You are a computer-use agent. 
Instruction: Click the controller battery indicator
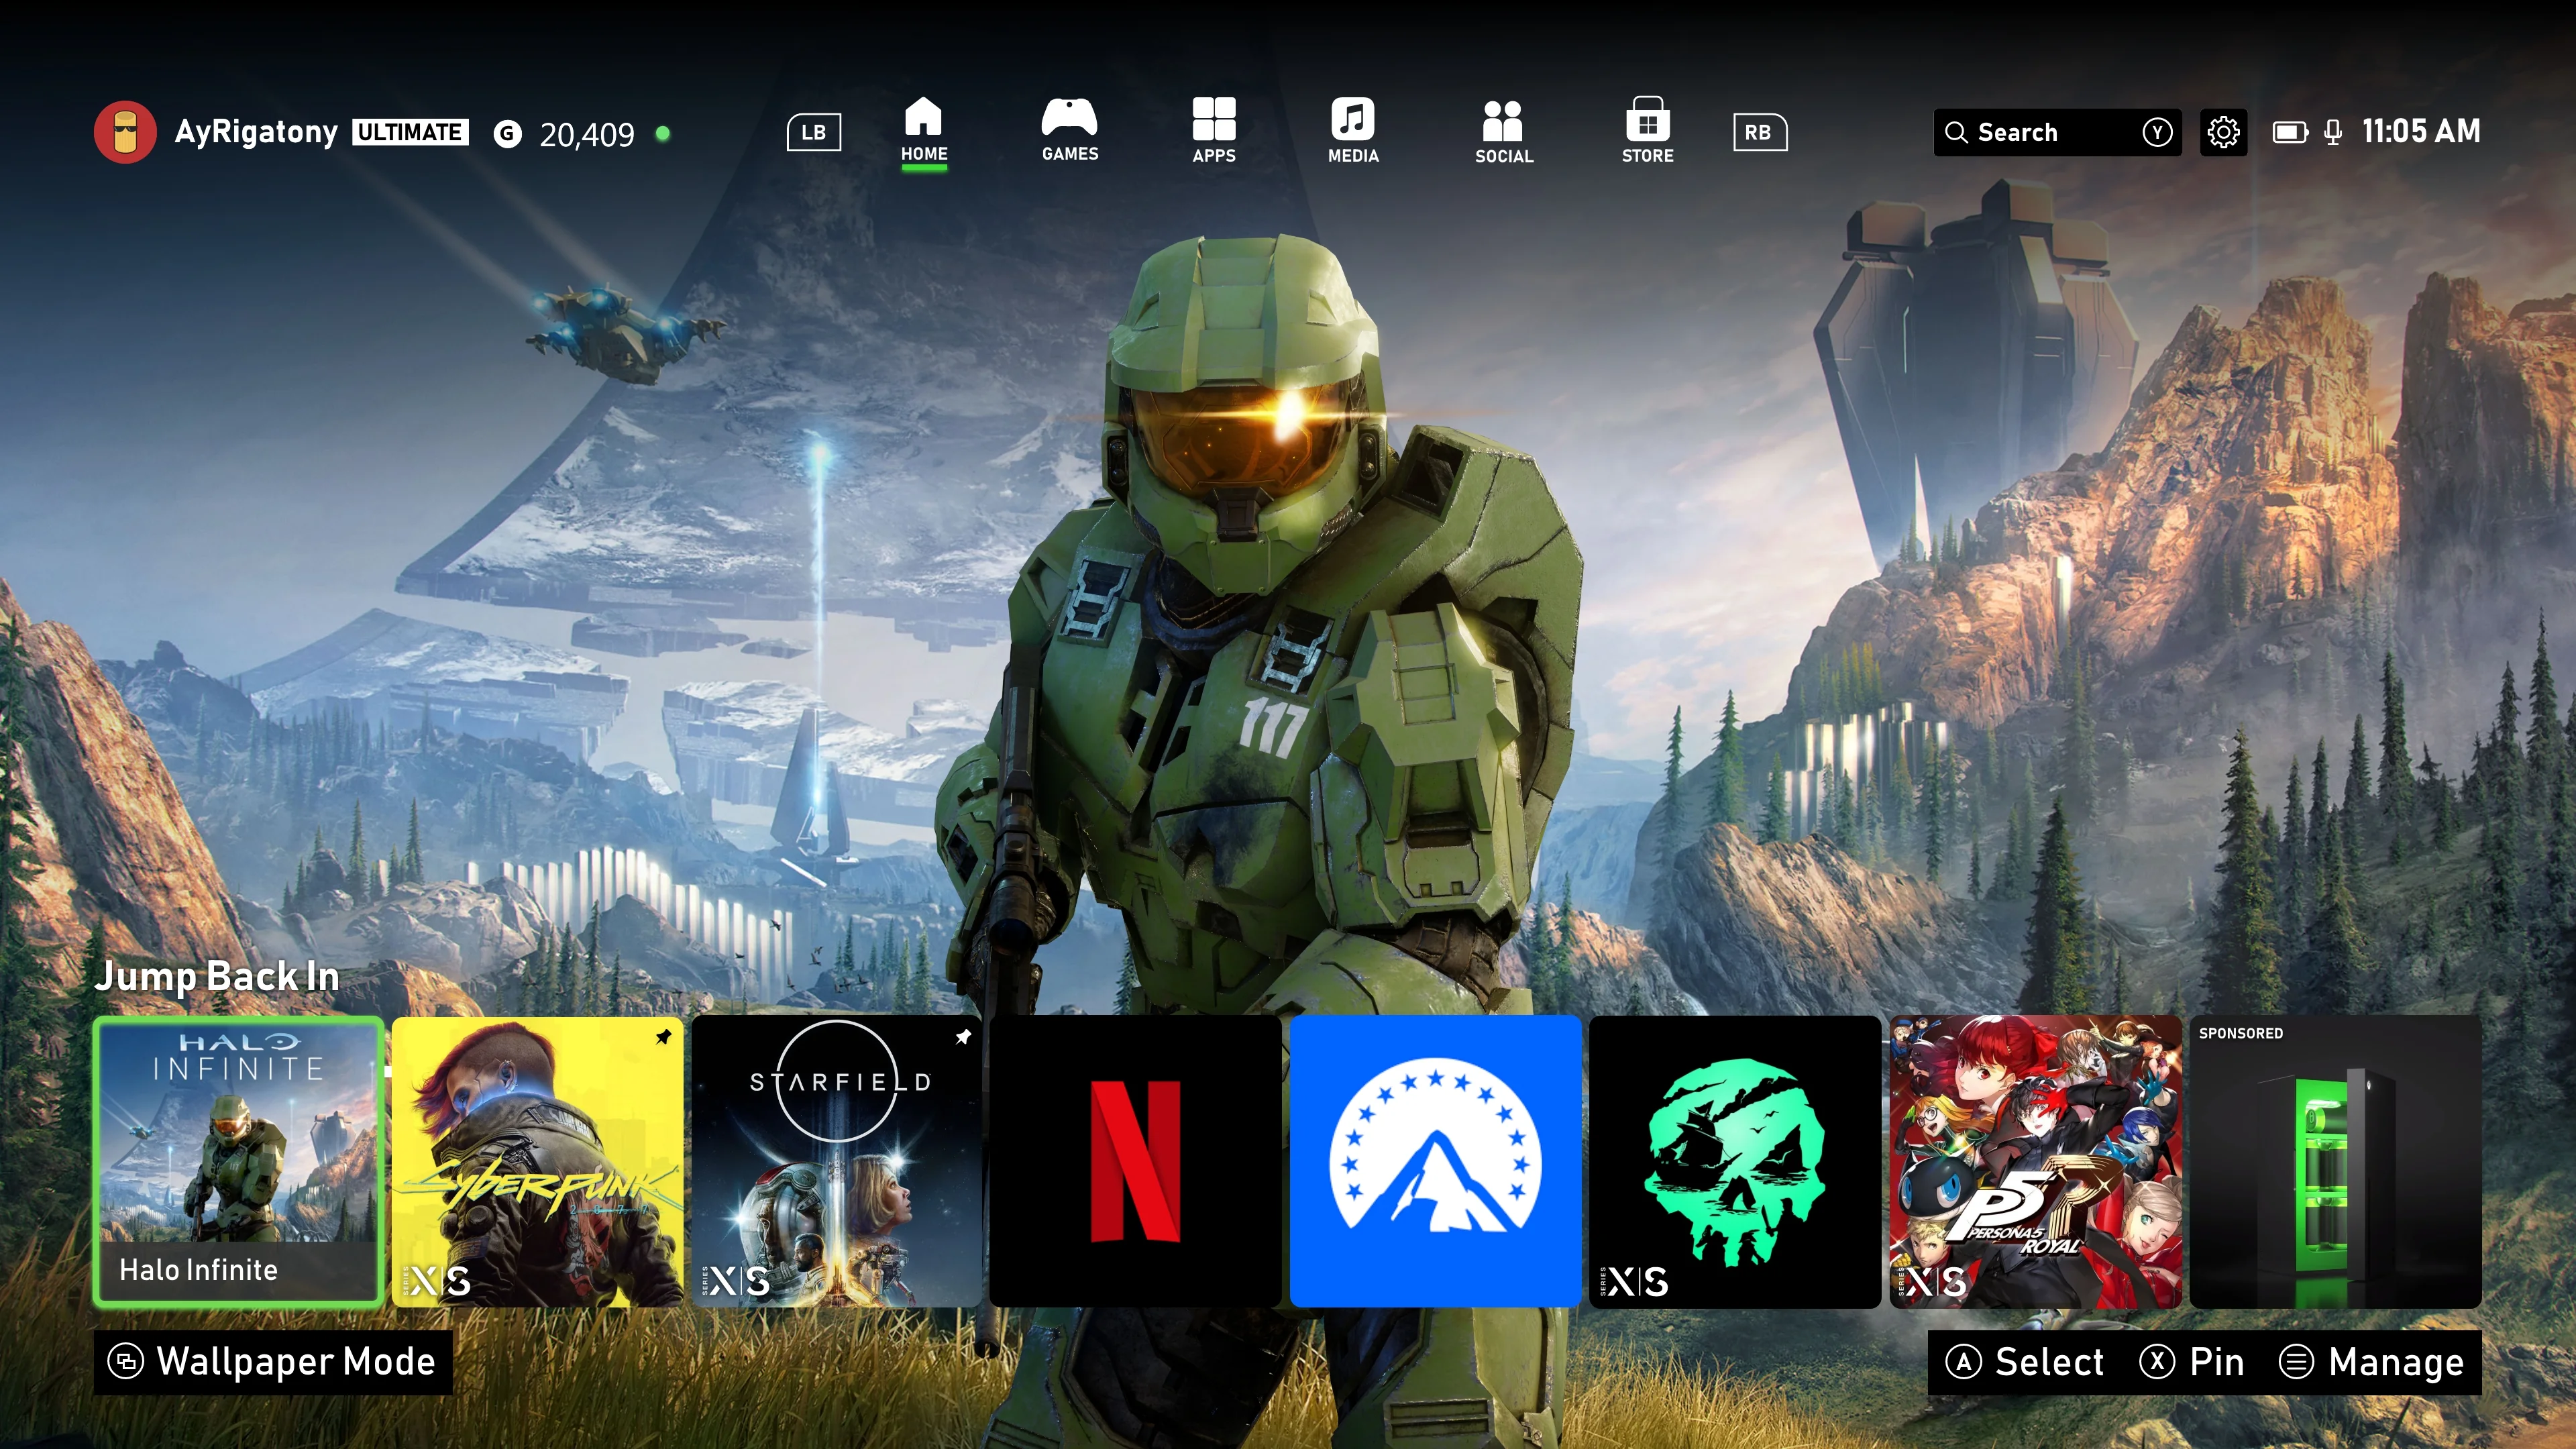(2290, 132)
